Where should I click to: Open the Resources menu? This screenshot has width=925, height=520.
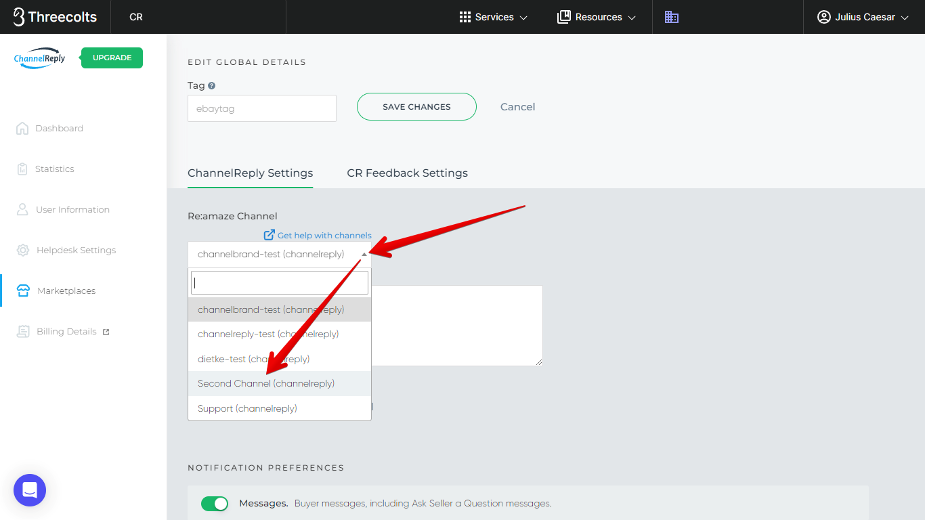point(597,17)
